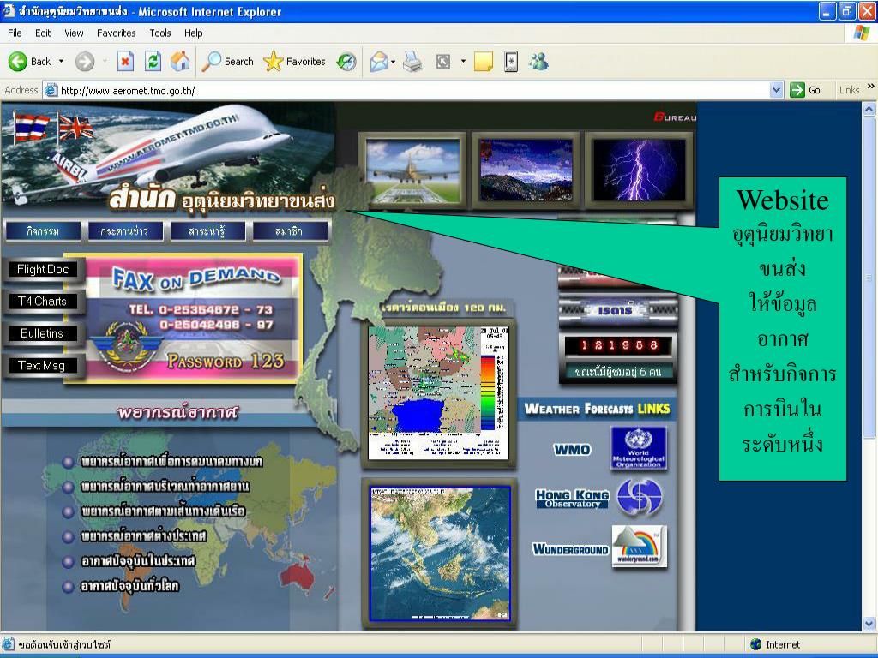Viewport: 878px width, 658px height.
Task: Open the Search toolbar button
Action: tap(228, 61)
